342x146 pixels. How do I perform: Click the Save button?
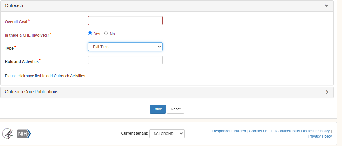click(158, 109)
